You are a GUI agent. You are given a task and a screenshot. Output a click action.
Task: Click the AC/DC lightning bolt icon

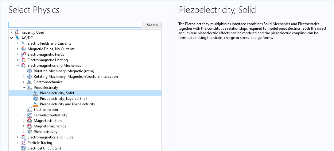[17, 38]
